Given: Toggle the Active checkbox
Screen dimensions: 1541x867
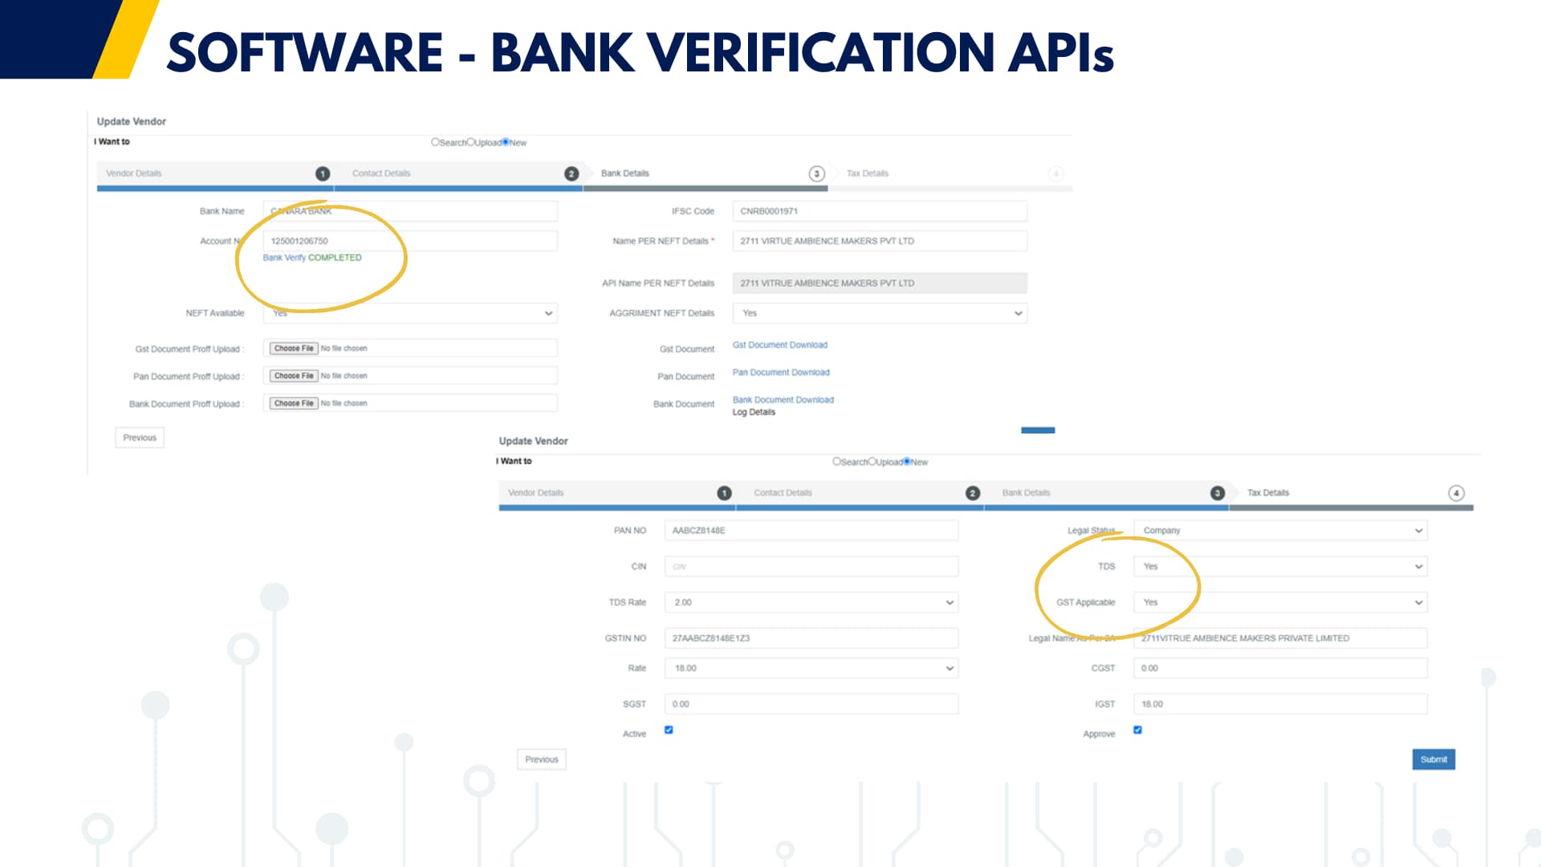Looking at the screenshot, I should pos(669,730).
